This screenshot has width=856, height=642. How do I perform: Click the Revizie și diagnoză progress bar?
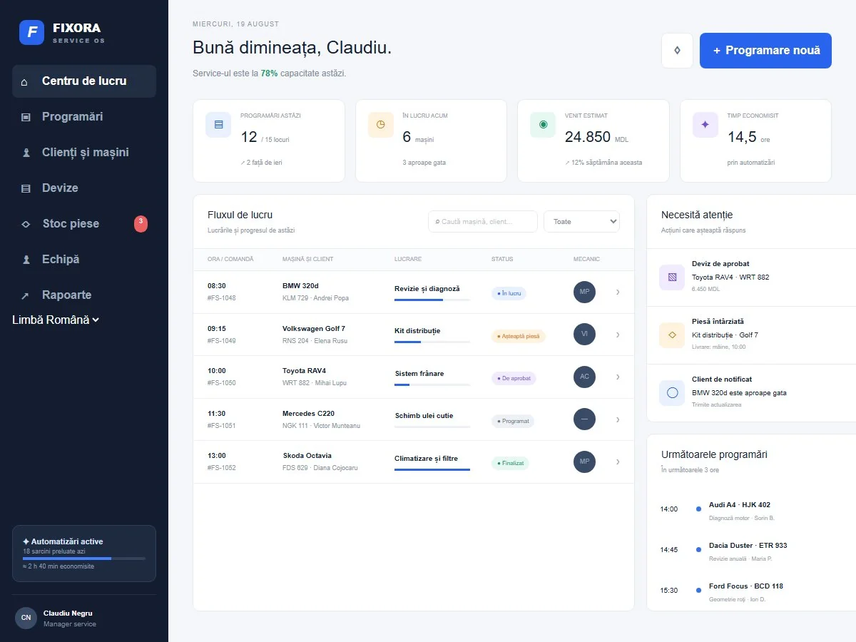[432, 300]
